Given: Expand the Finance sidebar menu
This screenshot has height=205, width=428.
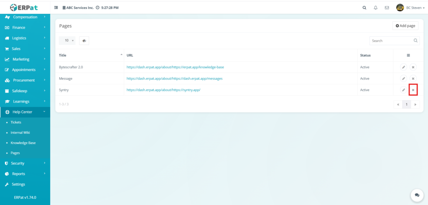Looking at the screenshot, I should coord(25,28).
